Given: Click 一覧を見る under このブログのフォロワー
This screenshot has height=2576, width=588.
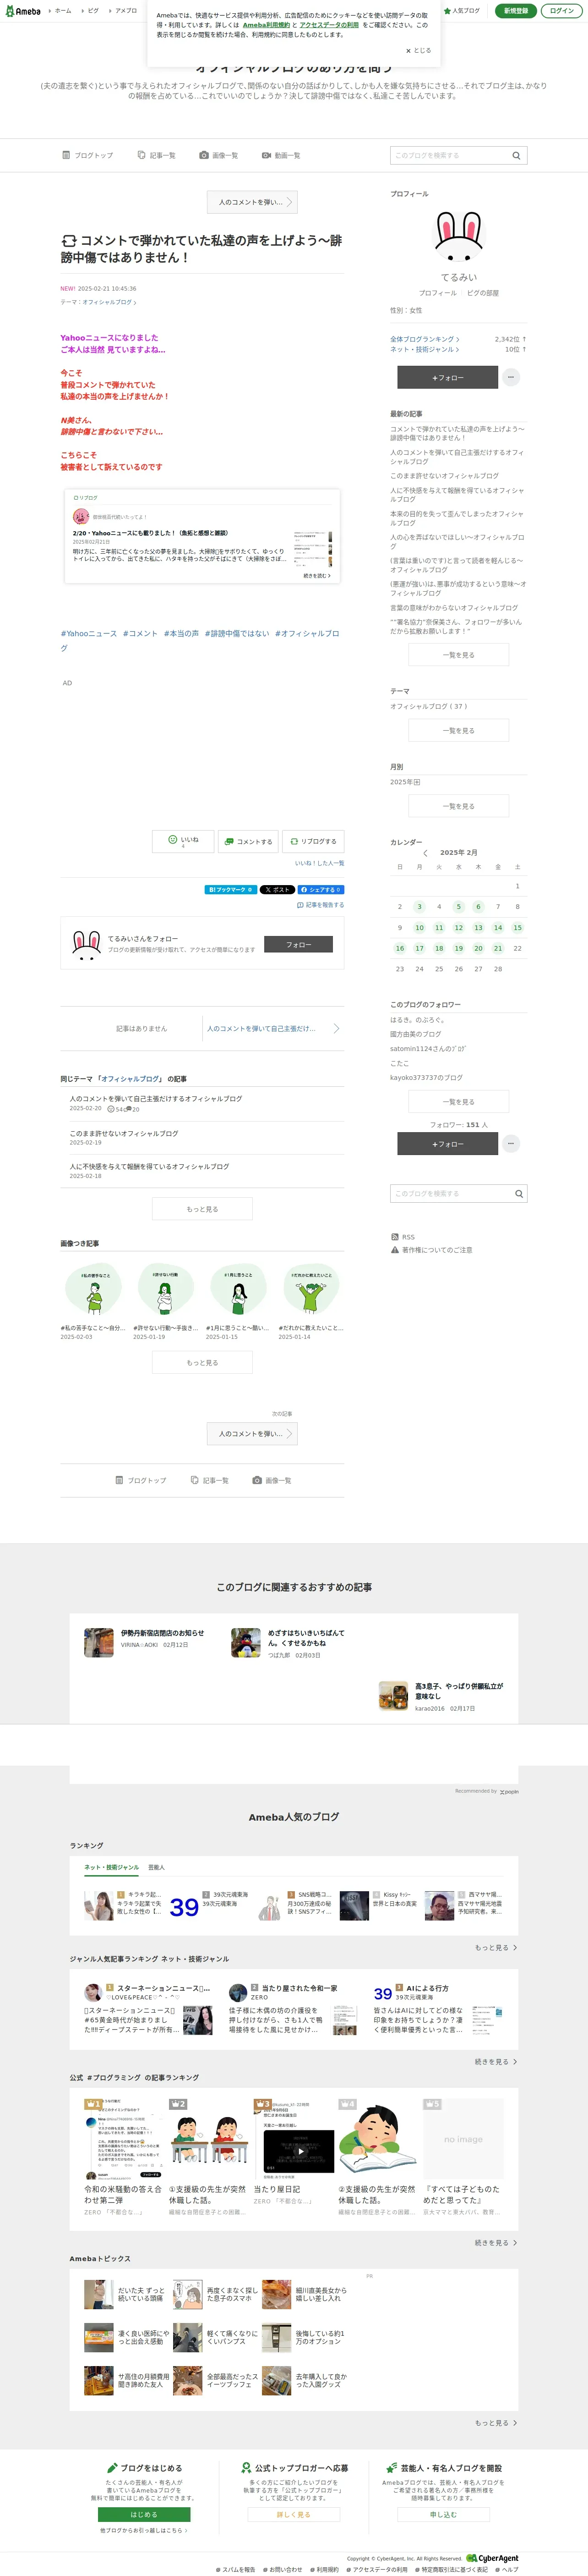Looking at the screenshot, I should [x=458, y=1102].
